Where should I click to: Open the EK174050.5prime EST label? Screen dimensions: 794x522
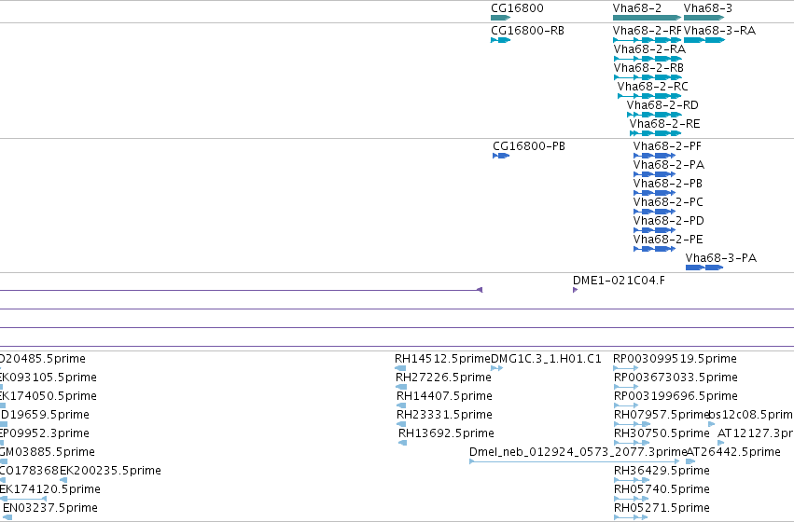pos(49,396)
